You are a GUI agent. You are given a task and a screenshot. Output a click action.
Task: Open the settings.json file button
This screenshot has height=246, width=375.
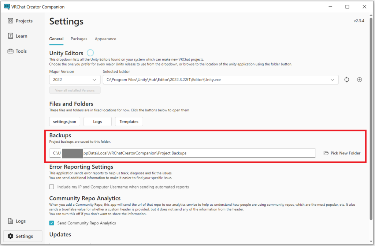(x=64, y=122)
